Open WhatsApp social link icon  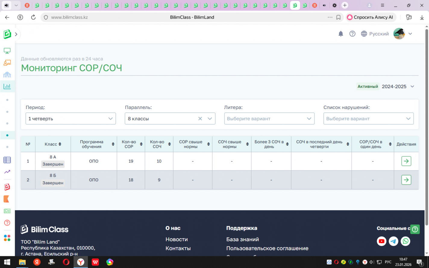pos(406,241)
